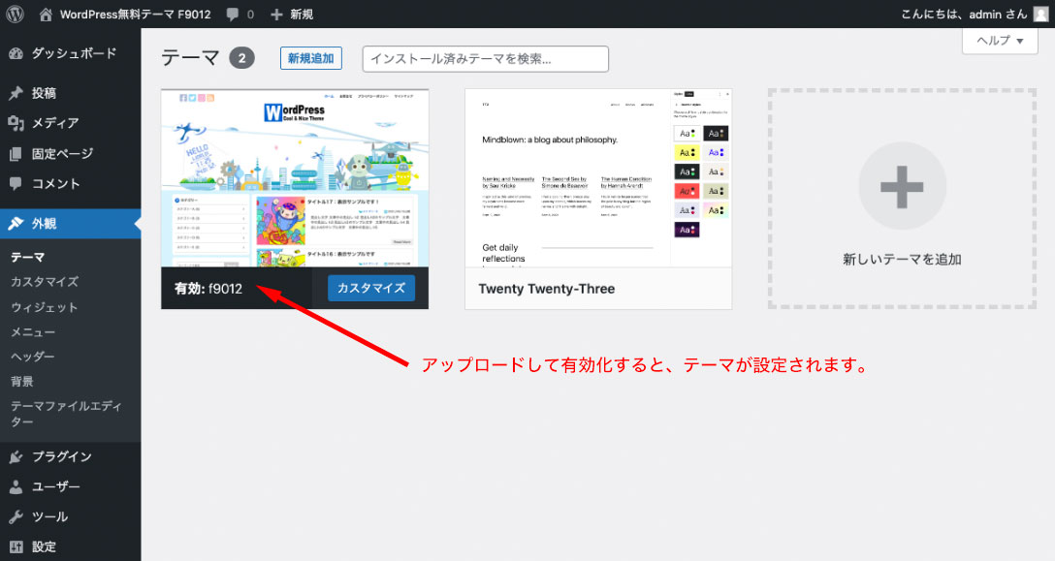Click the plus 新規 icon in admin bar
1055x561 pixels.
pyautogui.click(x=277, y=14)
